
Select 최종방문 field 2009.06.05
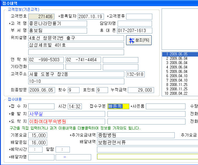click(42, 90)
